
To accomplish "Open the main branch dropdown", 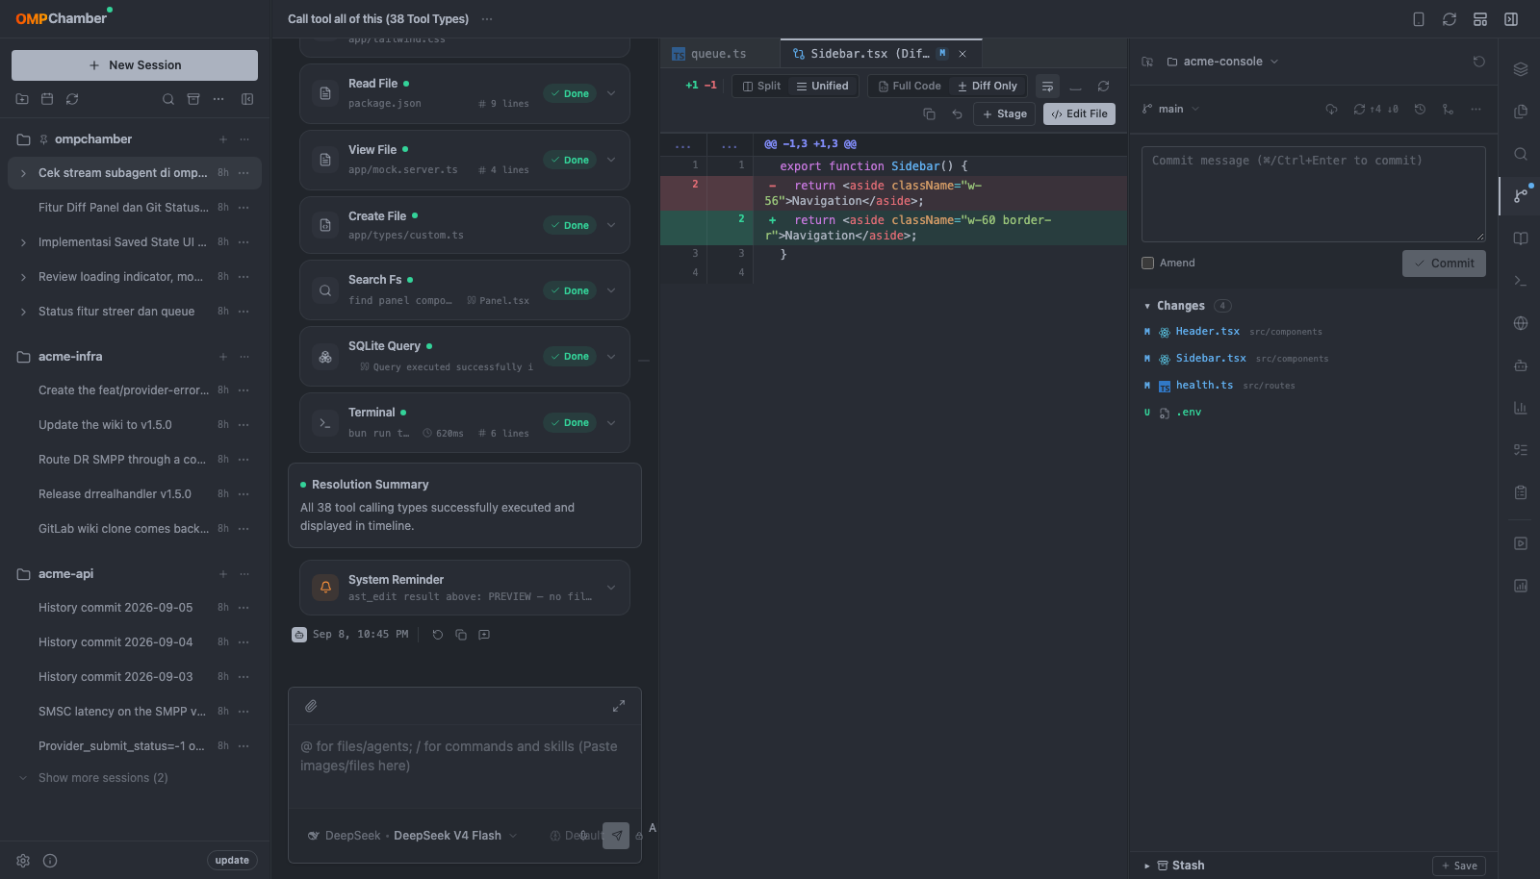I will point(1170,110).
